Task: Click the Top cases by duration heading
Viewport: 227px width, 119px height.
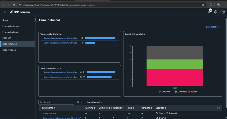Action: point(51,68)
